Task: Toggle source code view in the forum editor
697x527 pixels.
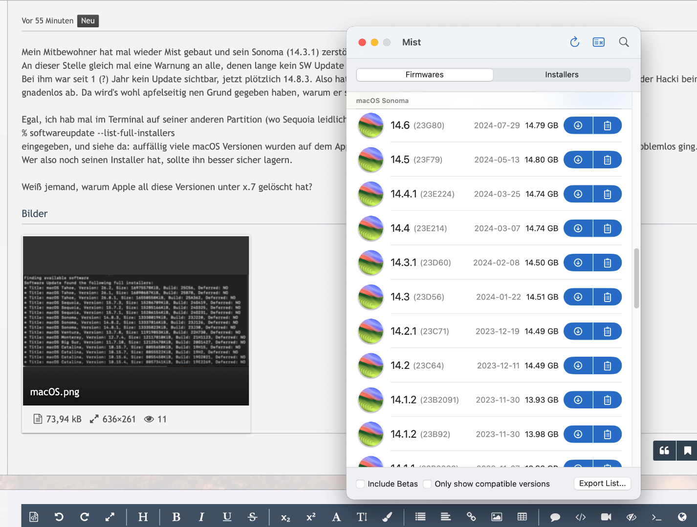Action: [34, 517]
